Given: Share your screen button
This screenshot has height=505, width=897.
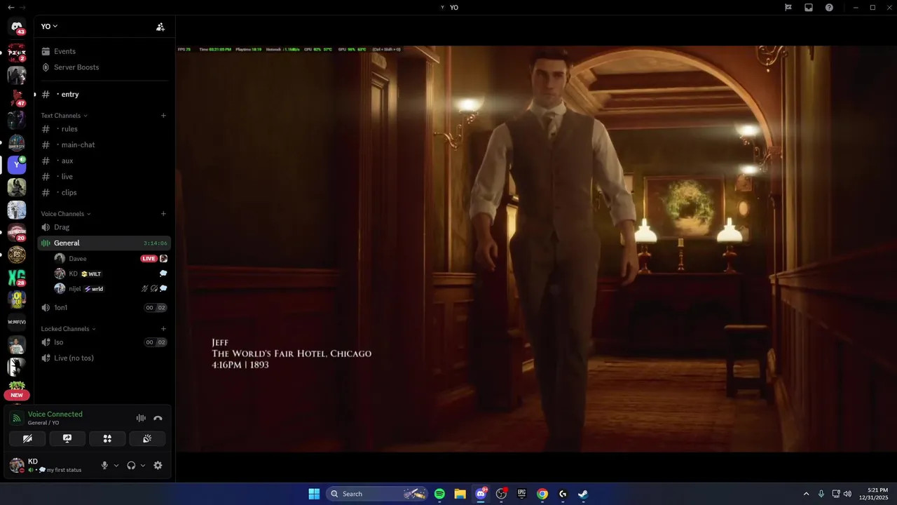Looking at the screenshot, I should (x=67, y=438).
